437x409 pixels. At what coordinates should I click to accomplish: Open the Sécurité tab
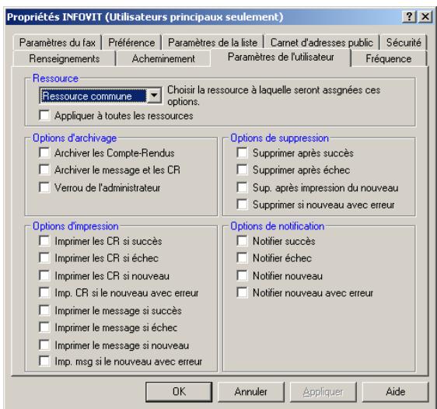pyautogui.click(x=404, y=42)
